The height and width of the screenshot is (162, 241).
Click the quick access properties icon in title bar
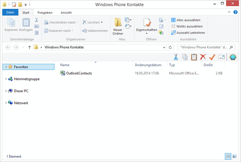point(14,4)
